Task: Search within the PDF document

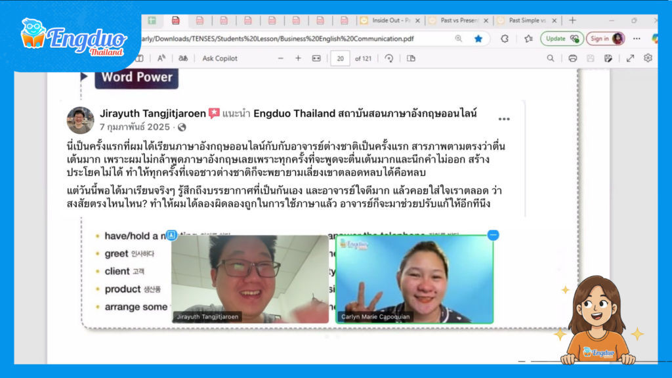Action: click(551, 58)
